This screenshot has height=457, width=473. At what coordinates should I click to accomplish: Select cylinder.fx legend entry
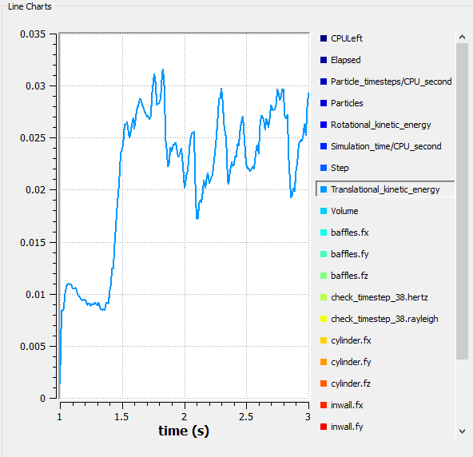[385, 340]
